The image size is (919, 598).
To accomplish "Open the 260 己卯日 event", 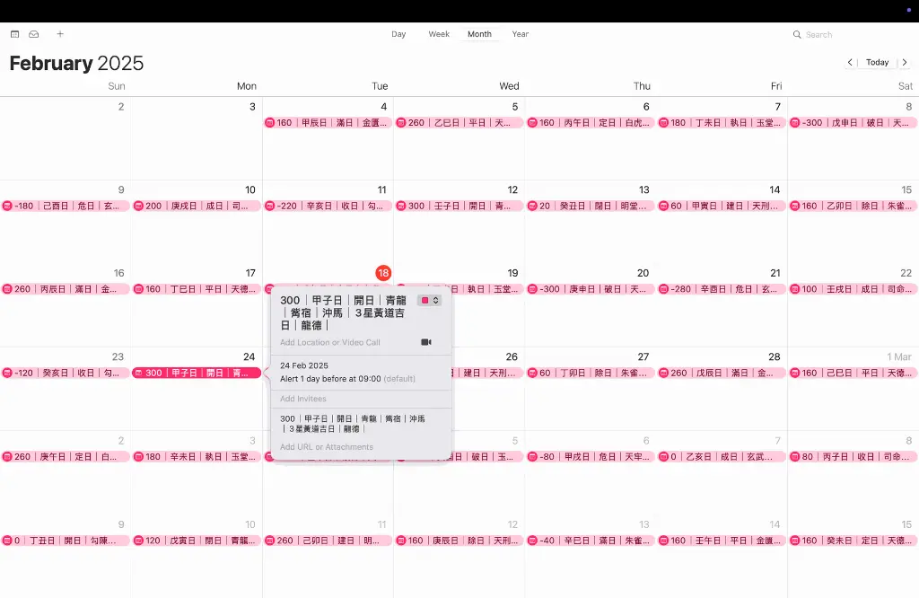I will [x=328, y=541].
